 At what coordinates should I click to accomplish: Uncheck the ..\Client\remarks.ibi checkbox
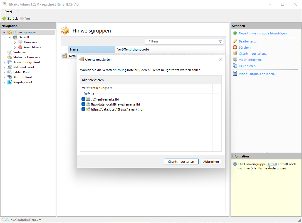[x=83, y=99]
